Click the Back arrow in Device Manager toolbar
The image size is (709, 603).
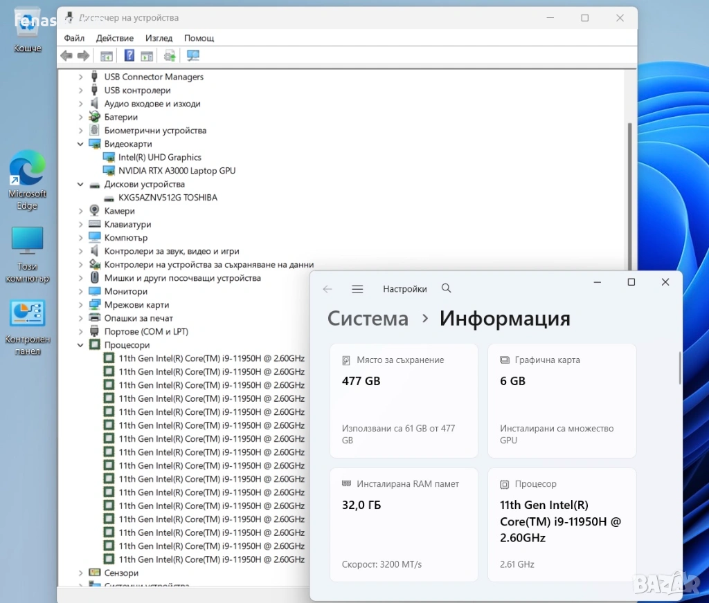[x=66, y=56]
